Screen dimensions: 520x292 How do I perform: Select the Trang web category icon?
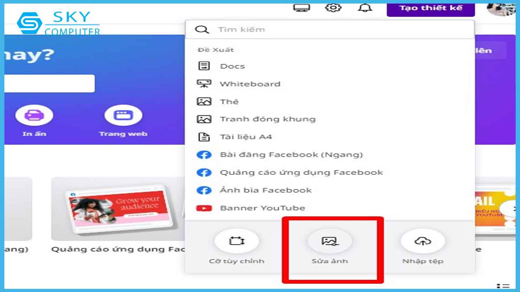tap(123, 115)
